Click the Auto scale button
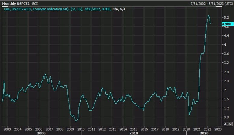This screenshot has height=135, width=234. coord(228,124)
